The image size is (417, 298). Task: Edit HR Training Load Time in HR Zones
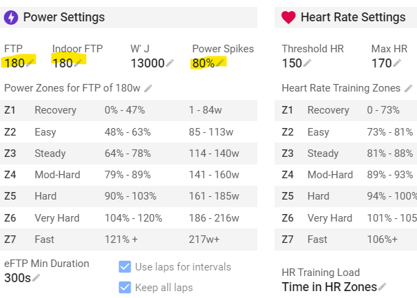pos(383,287)
